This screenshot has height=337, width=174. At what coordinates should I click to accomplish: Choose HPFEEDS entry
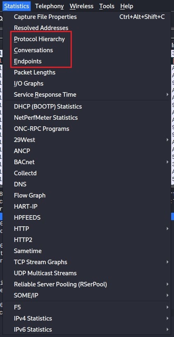click(x=87, y=218)
